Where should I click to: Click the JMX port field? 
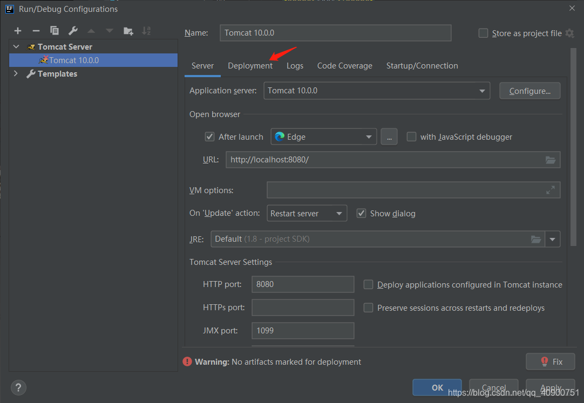point(303,330)
